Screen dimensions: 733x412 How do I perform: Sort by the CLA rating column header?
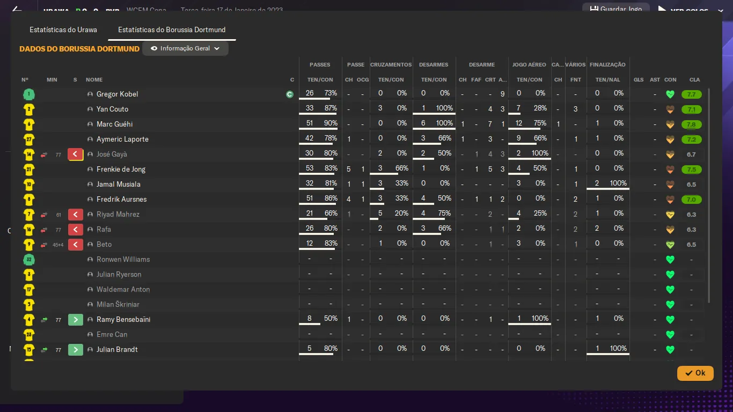click(x=694, y=80)
